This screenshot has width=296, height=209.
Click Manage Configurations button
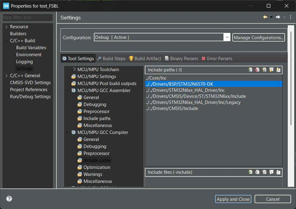259,37
